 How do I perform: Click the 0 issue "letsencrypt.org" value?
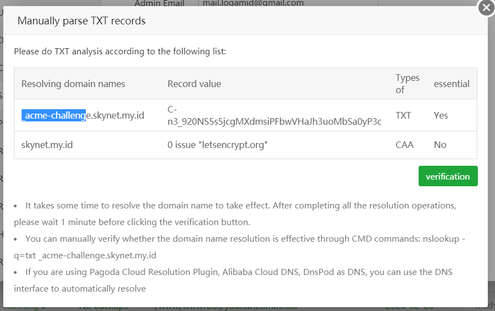[218, 145]
